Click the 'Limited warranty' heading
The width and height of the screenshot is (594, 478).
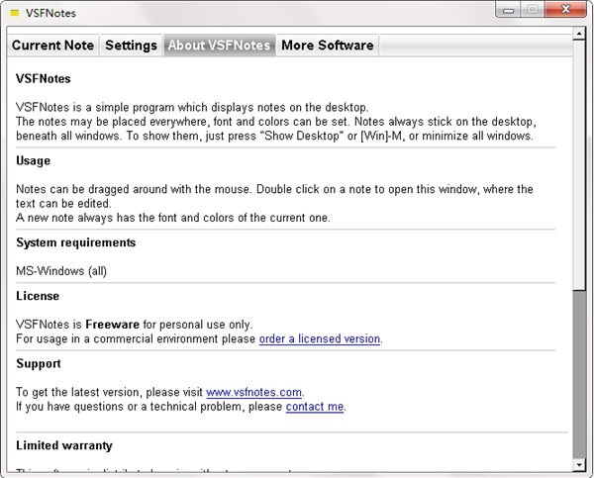[64, 445]
